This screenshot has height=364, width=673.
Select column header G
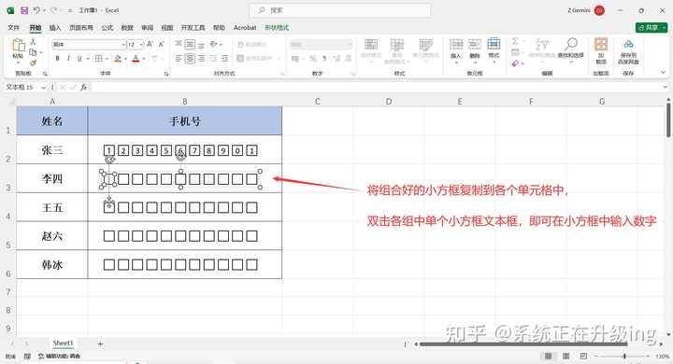602,102
